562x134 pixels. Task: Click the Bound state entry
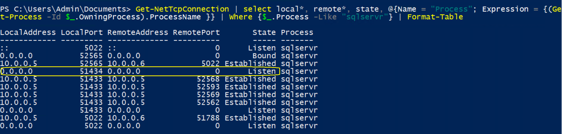(264, 56)
